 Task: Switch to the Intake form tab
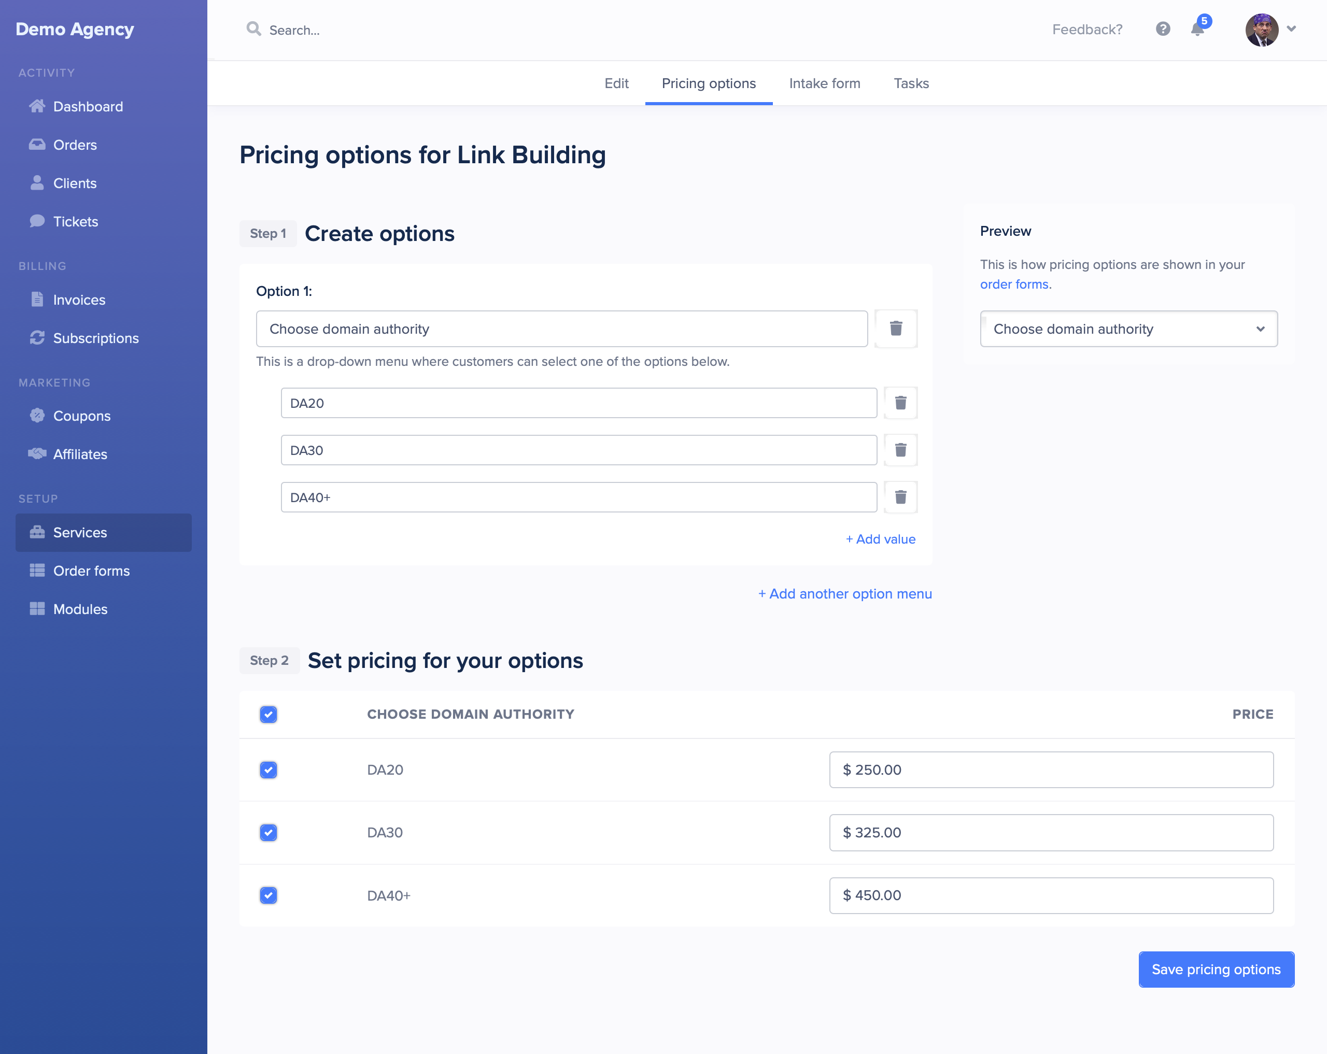click(824, 83)
